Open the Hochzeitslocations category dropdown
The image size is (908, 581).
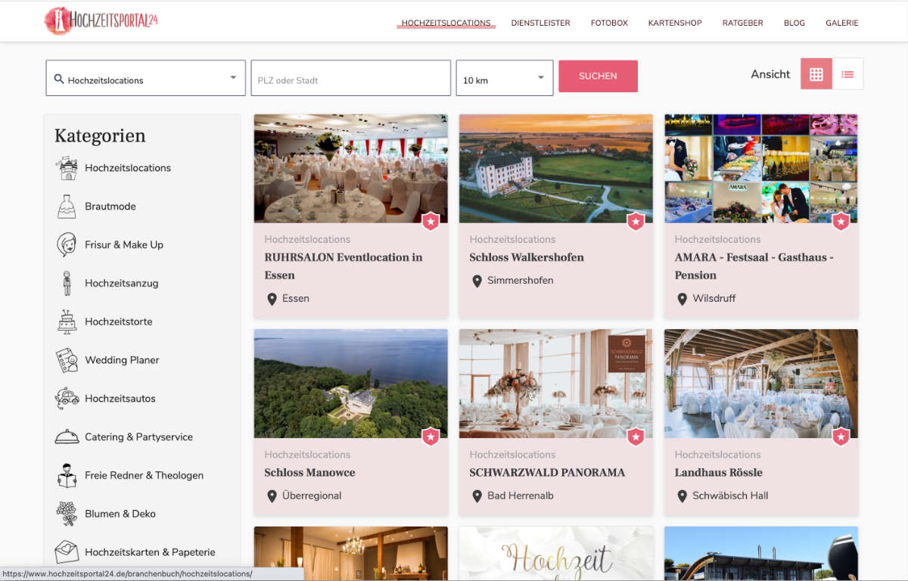pyautogui.click(x=146, y=79)
